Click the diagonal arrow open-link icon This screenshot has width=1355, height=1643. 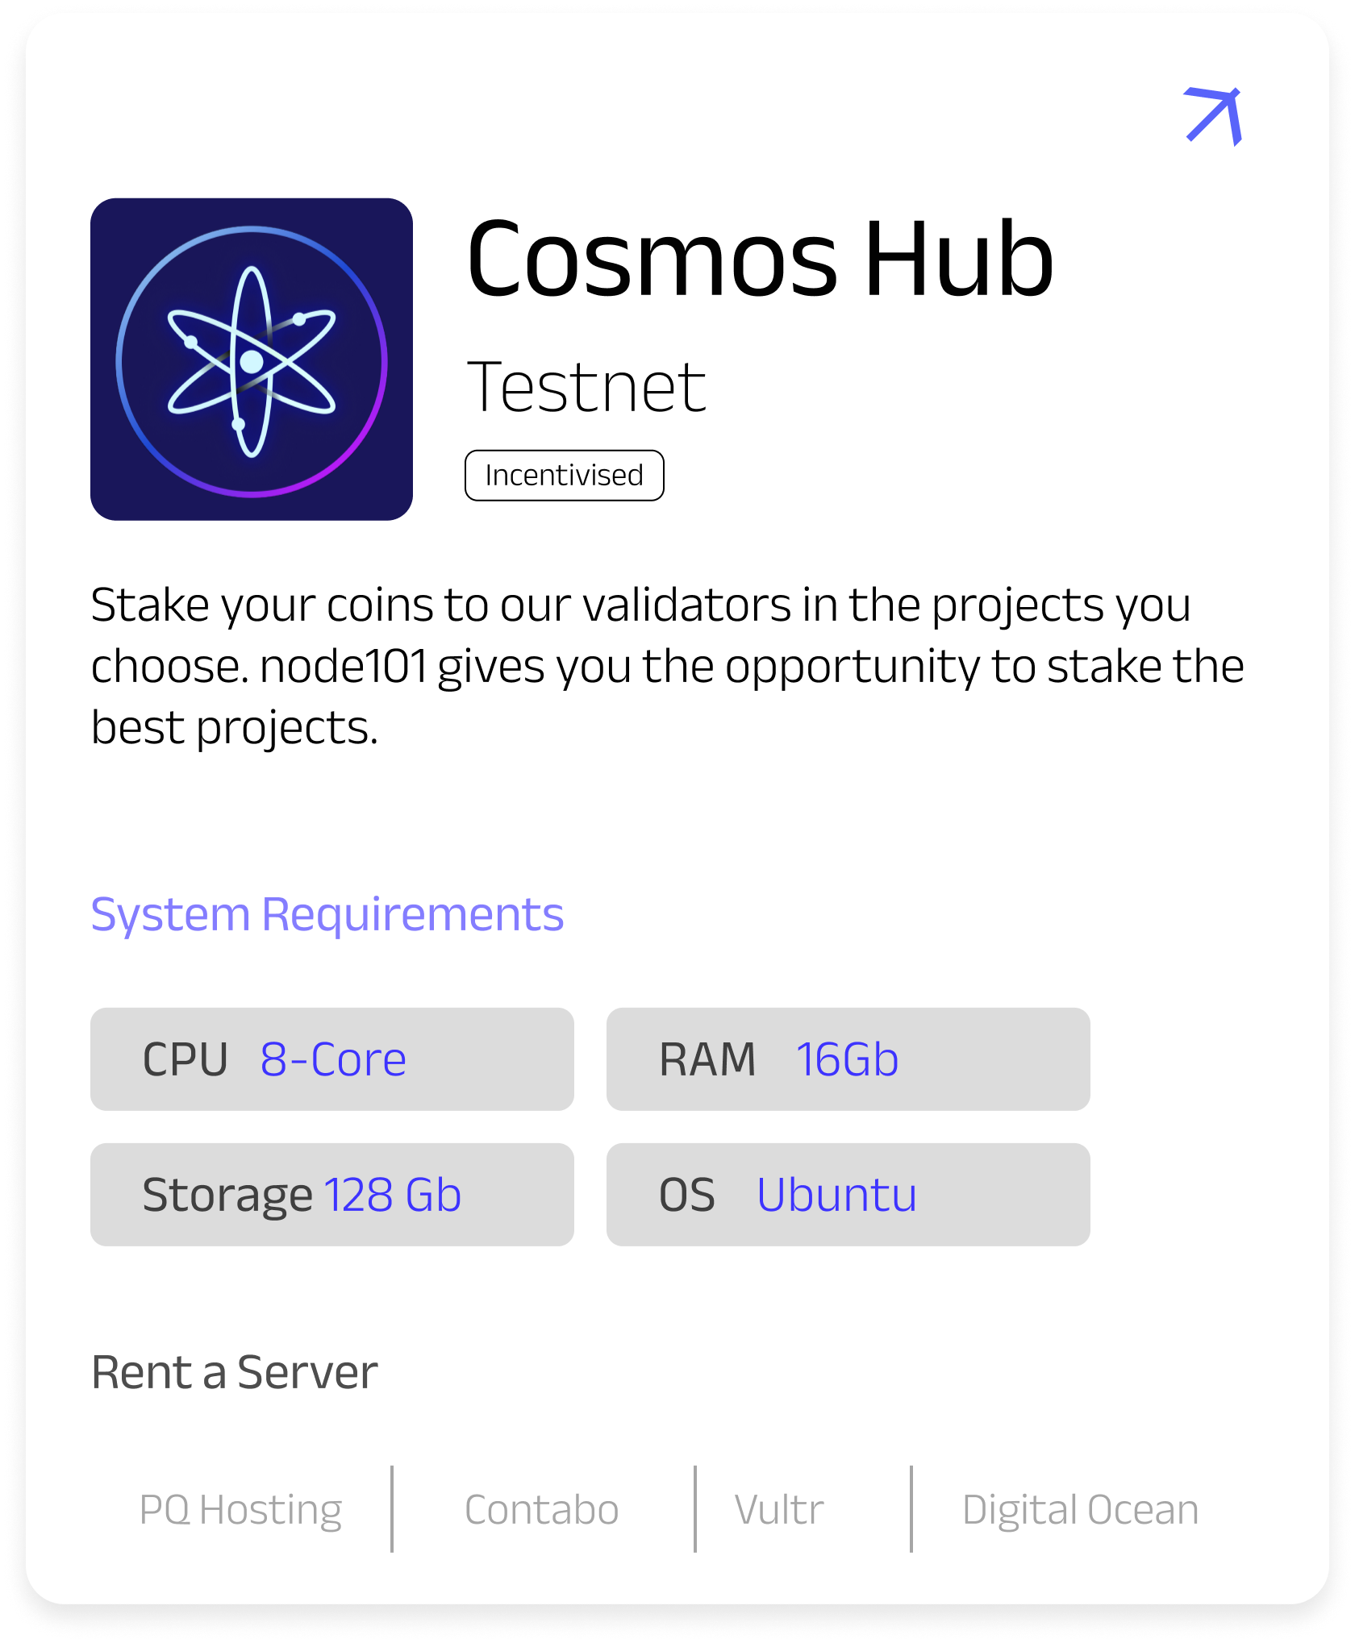(x=1213, y=116)
